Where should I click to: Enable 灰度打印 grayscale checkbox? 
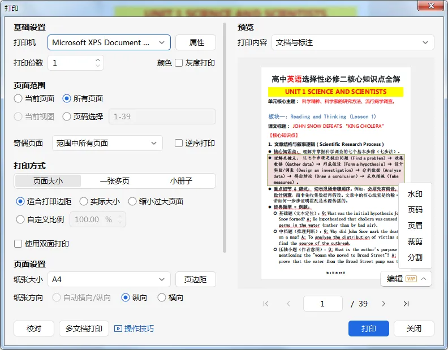(179, 63)
